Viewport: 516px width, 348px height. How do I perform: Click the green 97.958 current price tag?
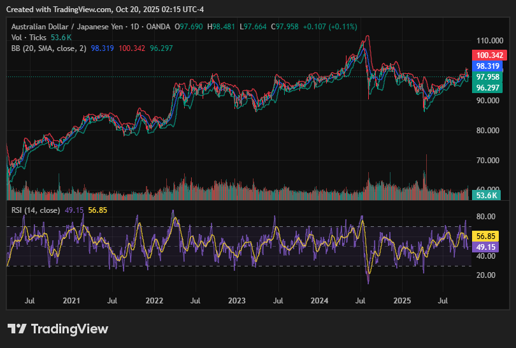coord(487,76)
